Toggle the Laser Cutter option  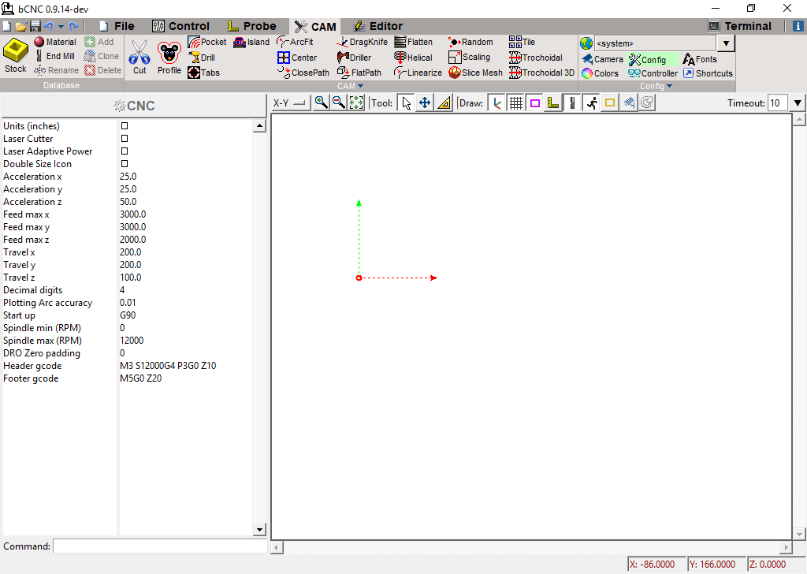(123, 138)
